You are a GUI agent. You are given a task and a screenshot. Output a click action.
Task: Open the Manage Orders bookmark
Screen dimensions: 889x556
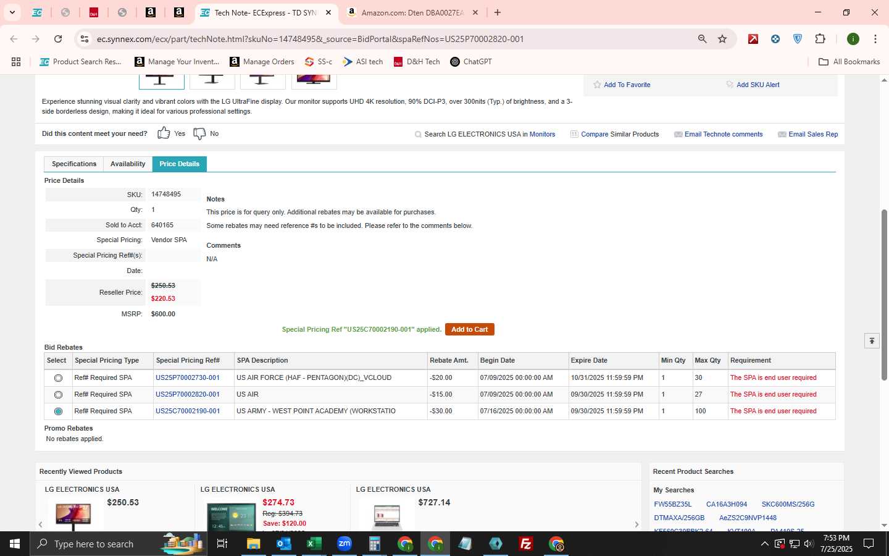262,62
